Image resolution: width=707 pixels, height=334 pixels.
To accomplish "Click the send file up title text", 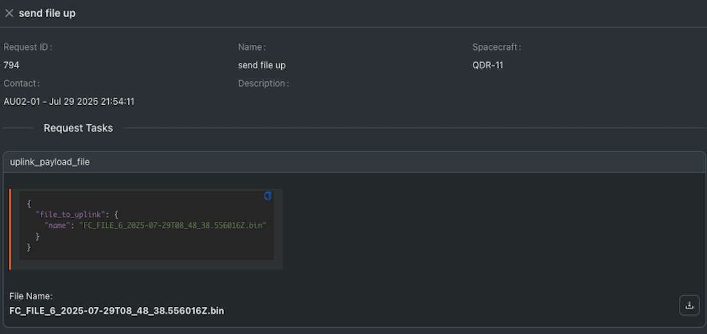I will pos(47,13).
